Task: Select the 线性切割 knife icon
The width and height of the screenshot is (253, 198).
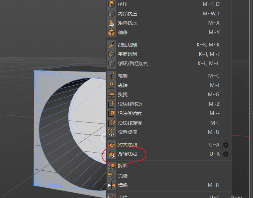Action: point(112,45)
